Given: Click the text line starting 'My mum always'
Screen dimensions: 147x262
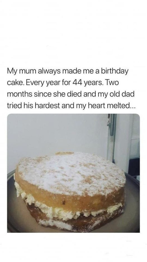Looking at the screenshot, I should 68,71.
